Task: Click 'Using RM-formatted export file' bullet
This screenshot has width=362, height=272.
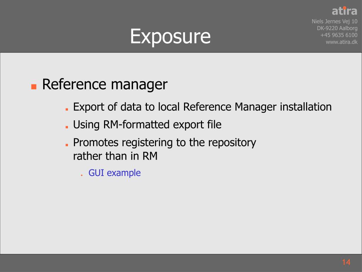Action: (147, 125)
